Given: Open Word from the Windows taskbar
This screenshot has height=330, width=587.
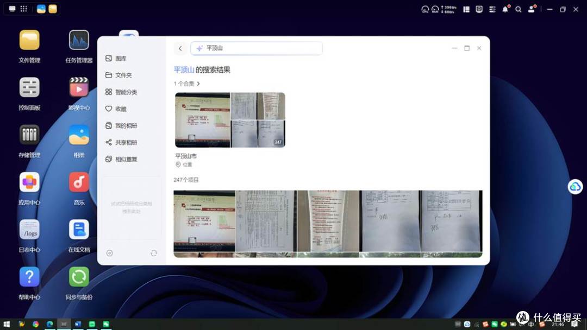Looking at the screenshot, I should (78, 324).
